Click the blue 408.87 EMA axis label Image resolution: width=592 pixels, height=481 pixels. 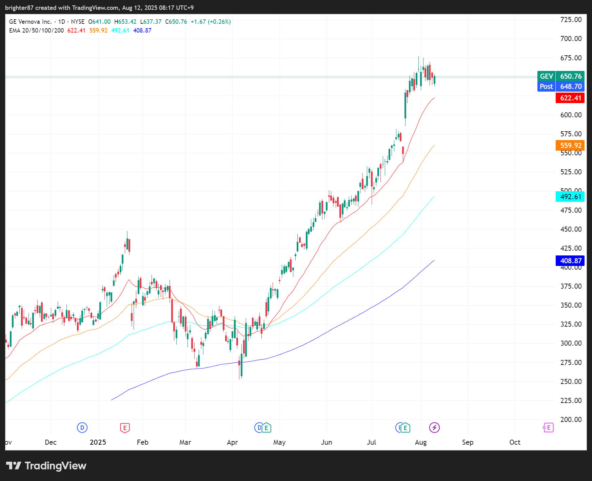570,261
